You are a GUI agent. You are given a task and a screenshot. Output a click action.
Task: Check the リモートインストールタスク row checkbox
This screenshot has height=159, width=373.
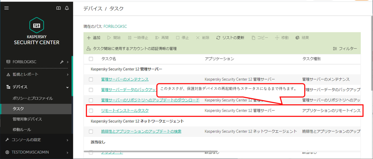click(91, 110)
